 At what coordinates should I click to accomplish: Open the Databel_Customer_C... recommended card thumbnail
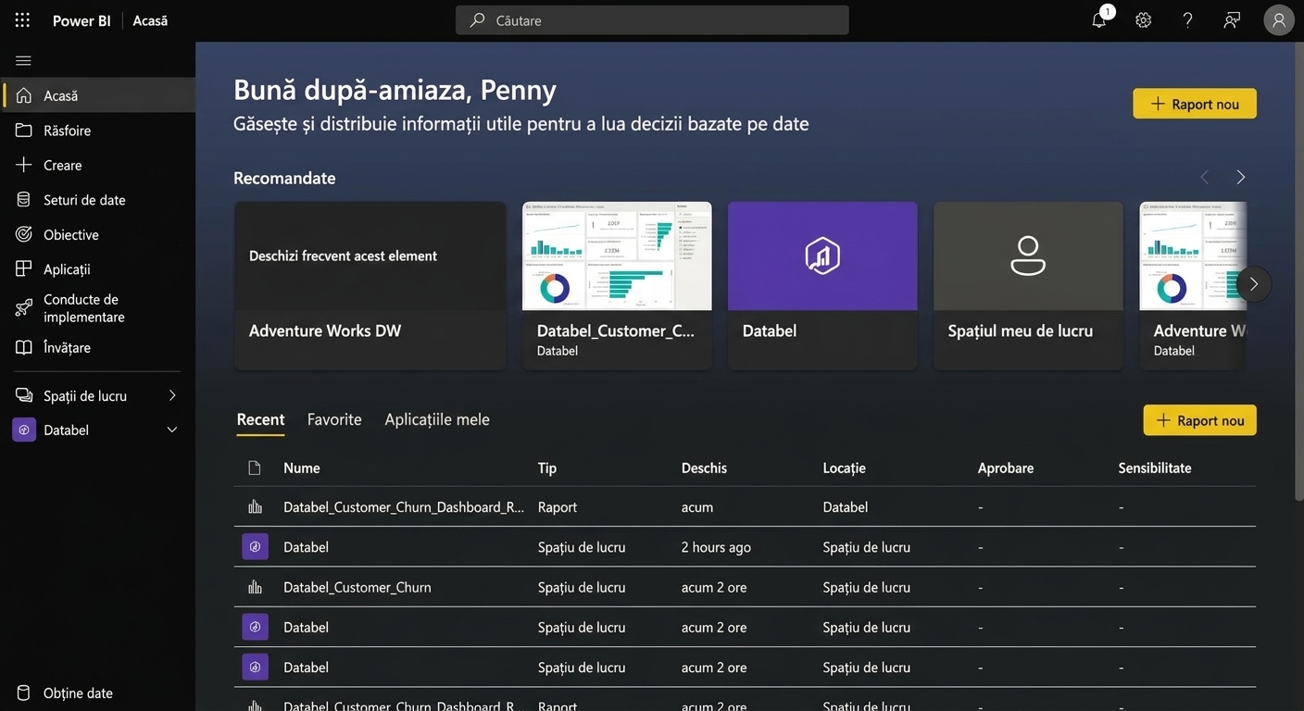(x=618, y=256)
